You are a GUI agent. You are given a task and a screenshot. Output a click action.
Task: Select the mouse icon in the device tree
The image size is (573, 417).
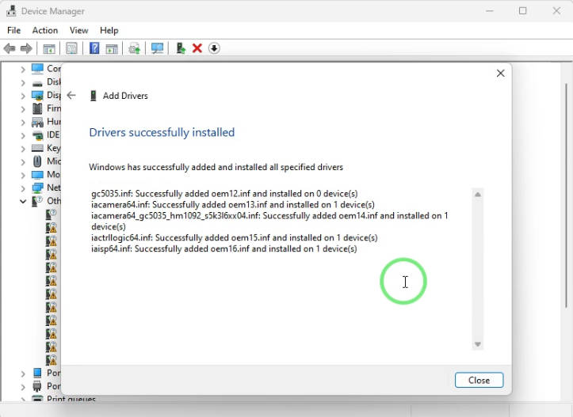point(37,161)
